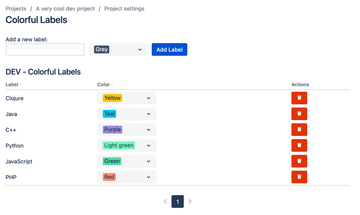The width and height of the screenshot is (360, 215).
Task: Go to next page with right chevron
Action: 190,201
